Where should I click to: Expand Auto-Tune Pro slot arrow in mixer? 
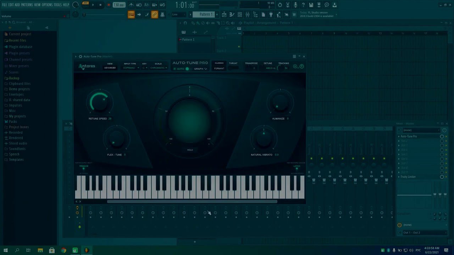click(399, 136)
